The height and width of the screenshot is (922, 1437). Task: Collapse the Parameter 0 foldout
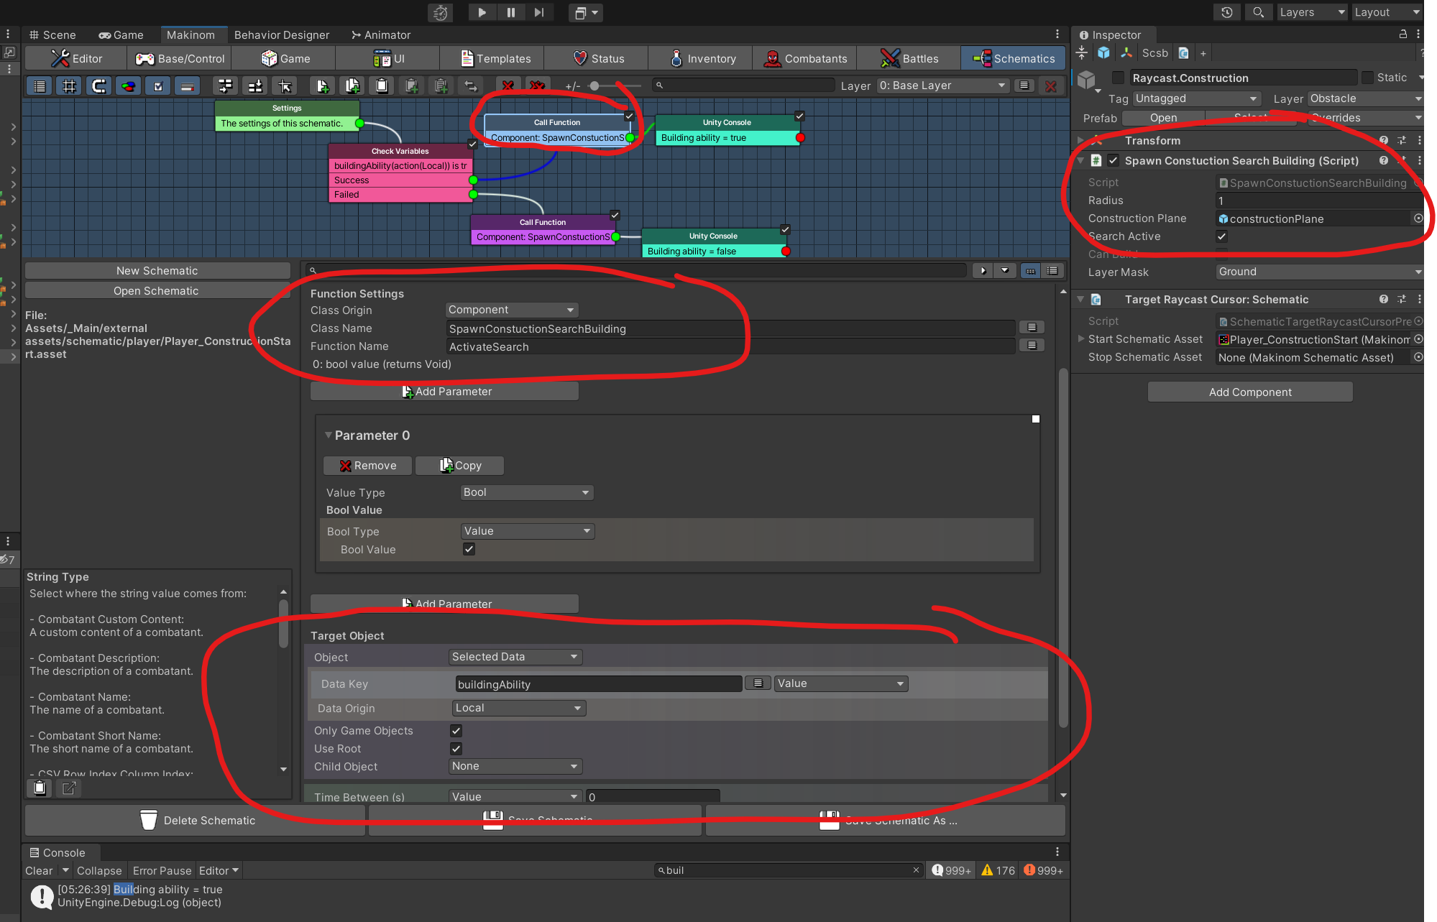329,435
